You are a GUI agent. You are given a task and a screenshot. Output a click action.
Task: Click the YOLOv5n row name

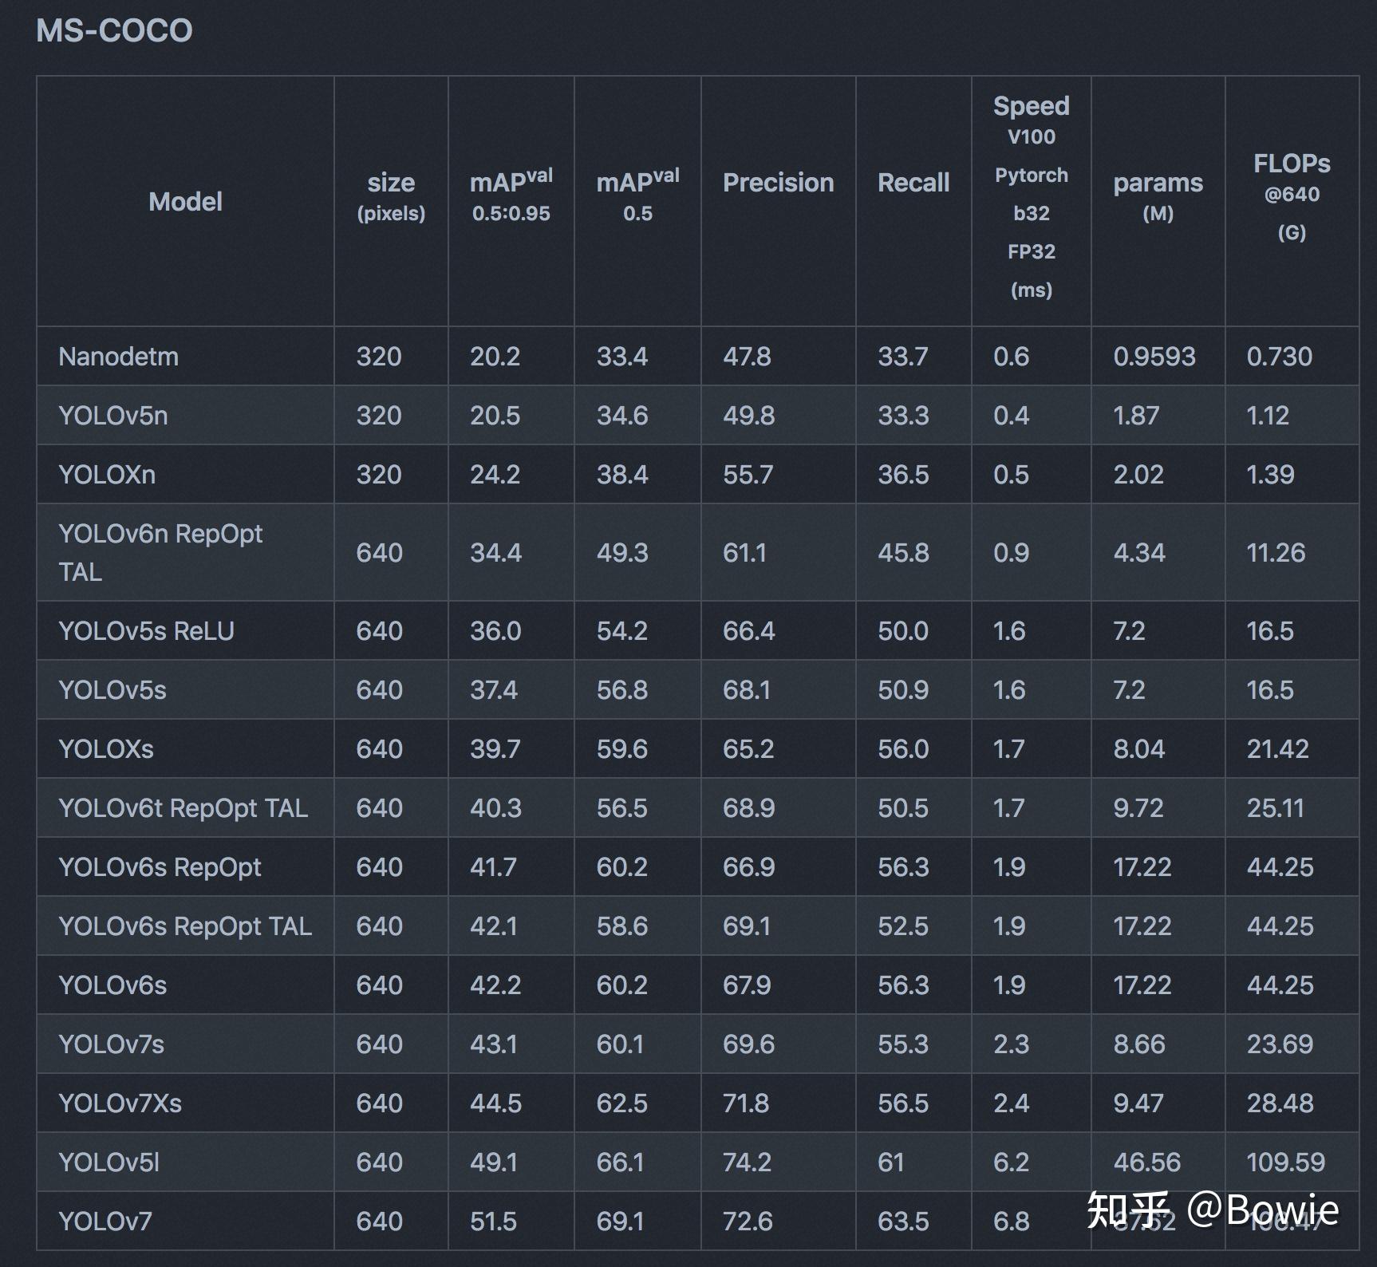(x=113, y=416)
